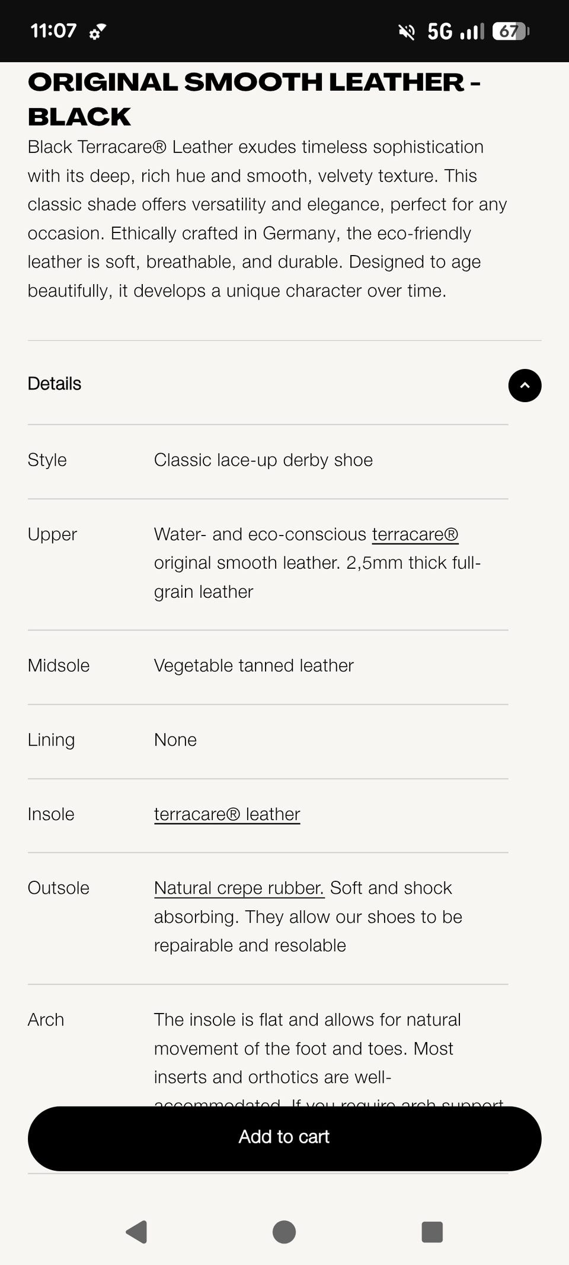Tap the 11:07 clock in status bar
The image size is (569, 1265).
click(53, 31)
